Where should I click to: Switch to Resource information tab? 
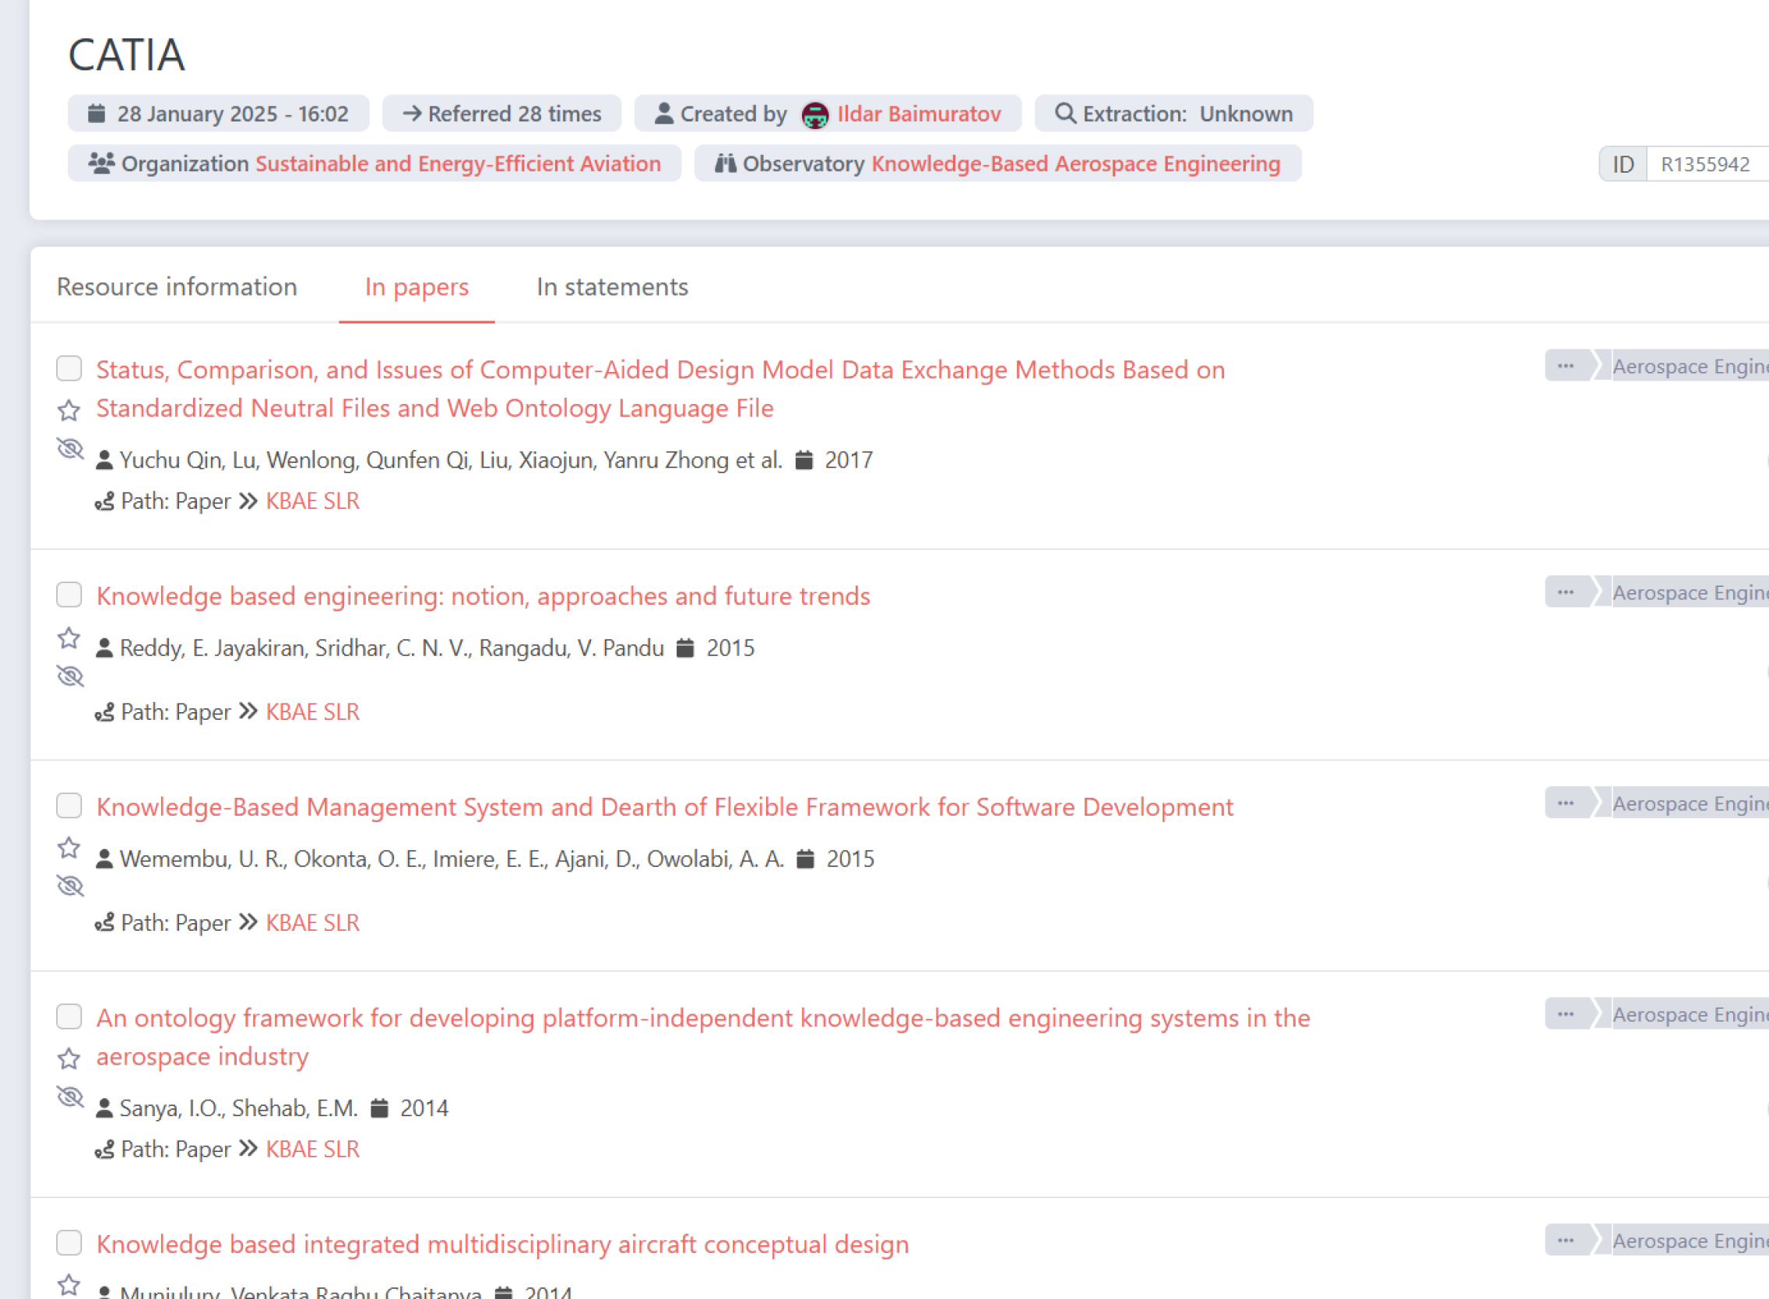click(177, 287)
